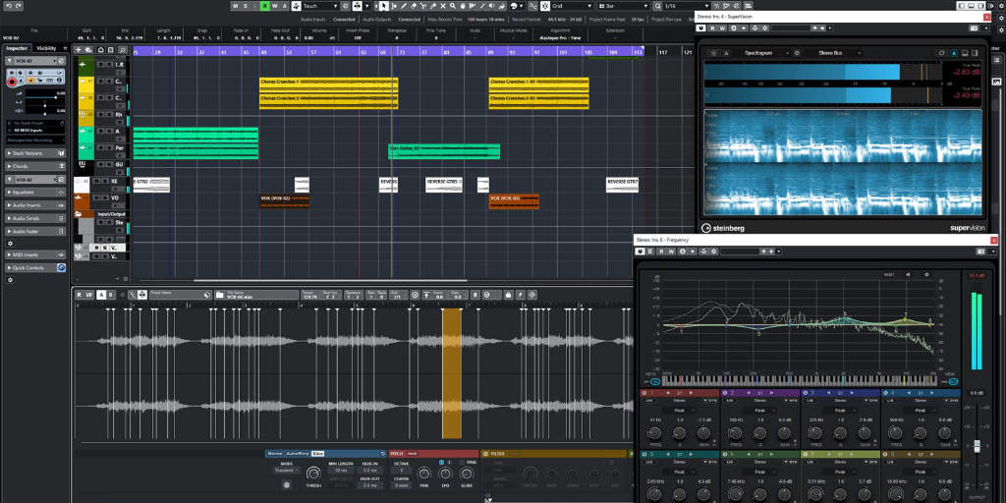The width and height of the screenshot is (1006, 503).
Task: Click the R button in SuperVision header
Action: pyautogui.click(x=713, y=28)
